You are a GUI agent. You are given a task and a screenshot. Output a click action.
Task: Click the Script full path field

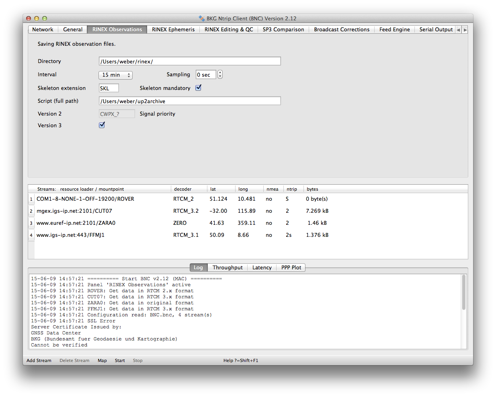click(189, 101)
